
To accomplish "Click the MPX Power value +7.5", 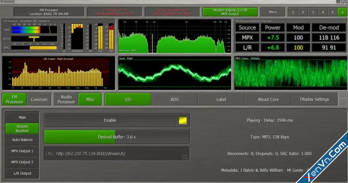I will point(273,38).
